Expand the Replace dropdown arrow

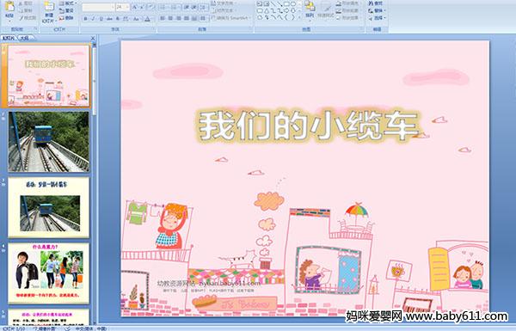(x=384, y=10)
